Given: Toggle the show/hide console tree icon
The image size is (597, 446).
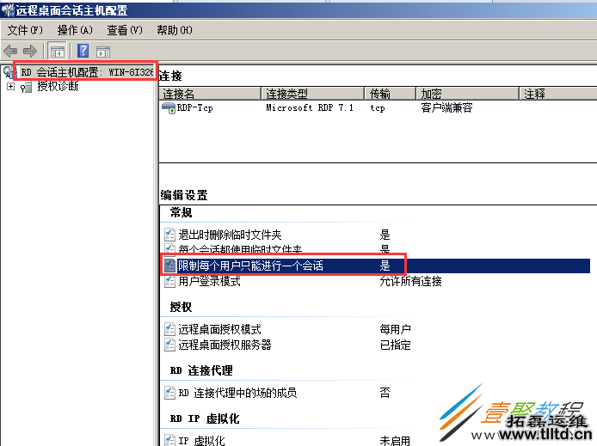Looking at the screenshot, I should tap(57, 52).
